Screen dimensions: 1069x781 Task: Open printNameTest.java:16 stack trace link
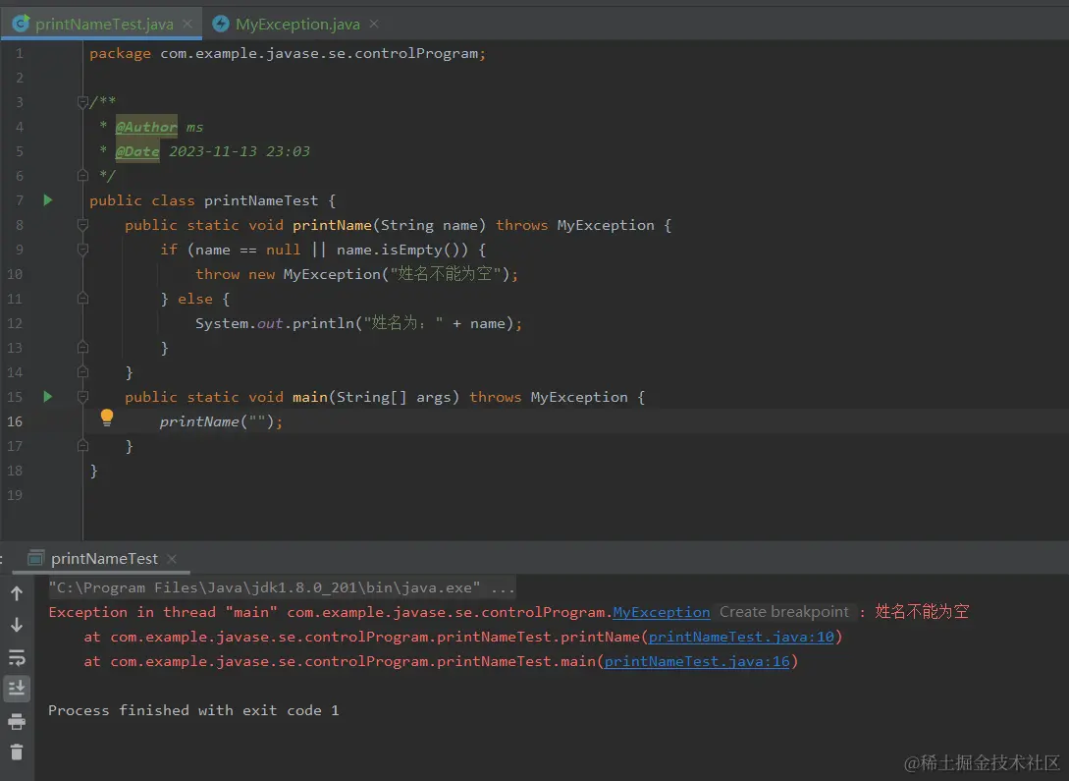(697, 661)
